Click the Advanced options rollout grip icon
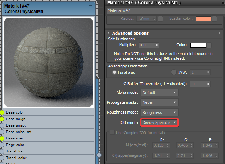 (x=219, y=33)
